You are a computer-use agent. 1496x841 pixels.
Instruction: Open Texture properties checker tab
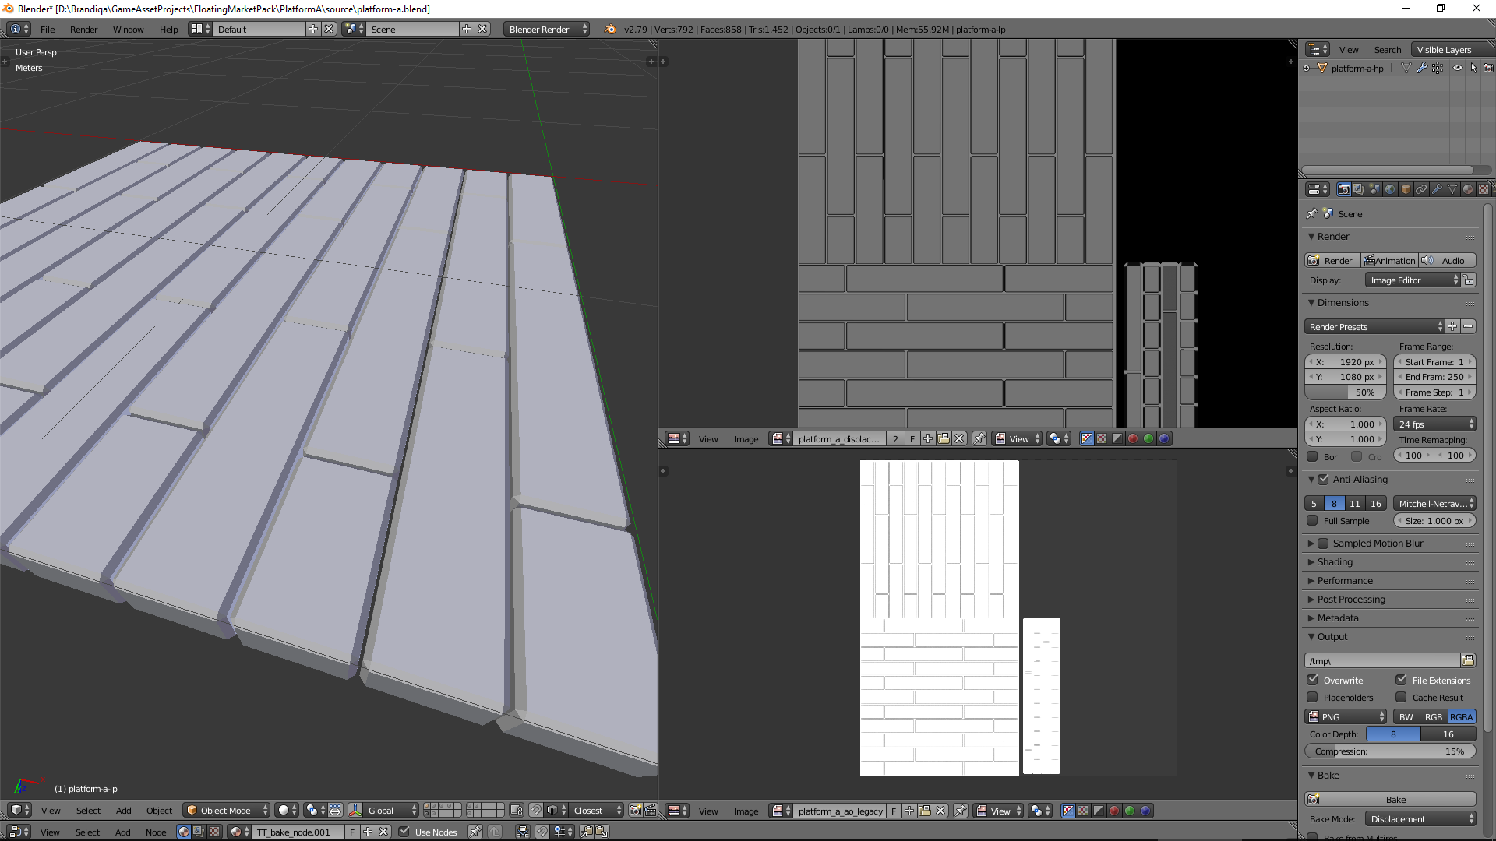[x=1484, y=189]
